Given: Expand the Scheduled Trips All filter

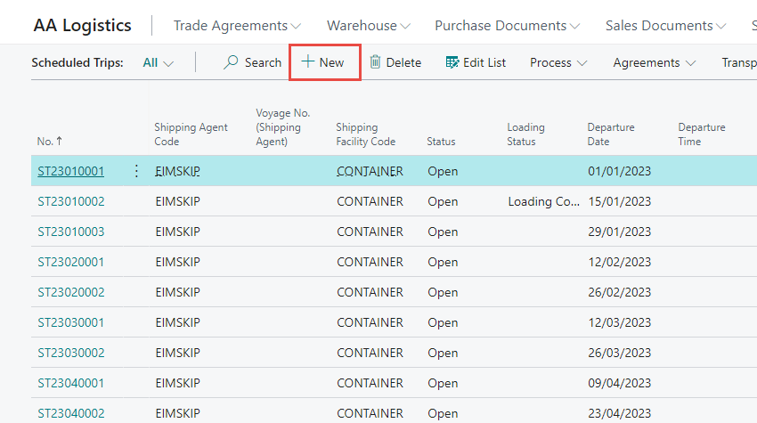Looking at the screenshot, I should (x=159, y=62).
